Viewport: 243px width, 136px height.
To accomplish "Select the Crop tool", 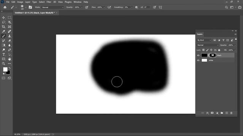I will click(3, 27).
